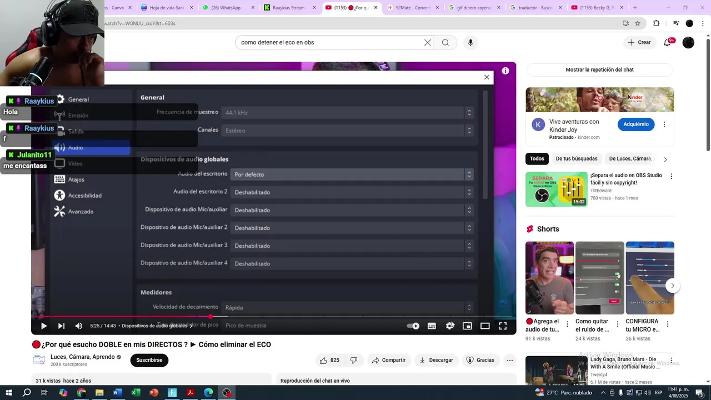Mute the video player volume
Screen dimensions: 711x400
point(79,326)
